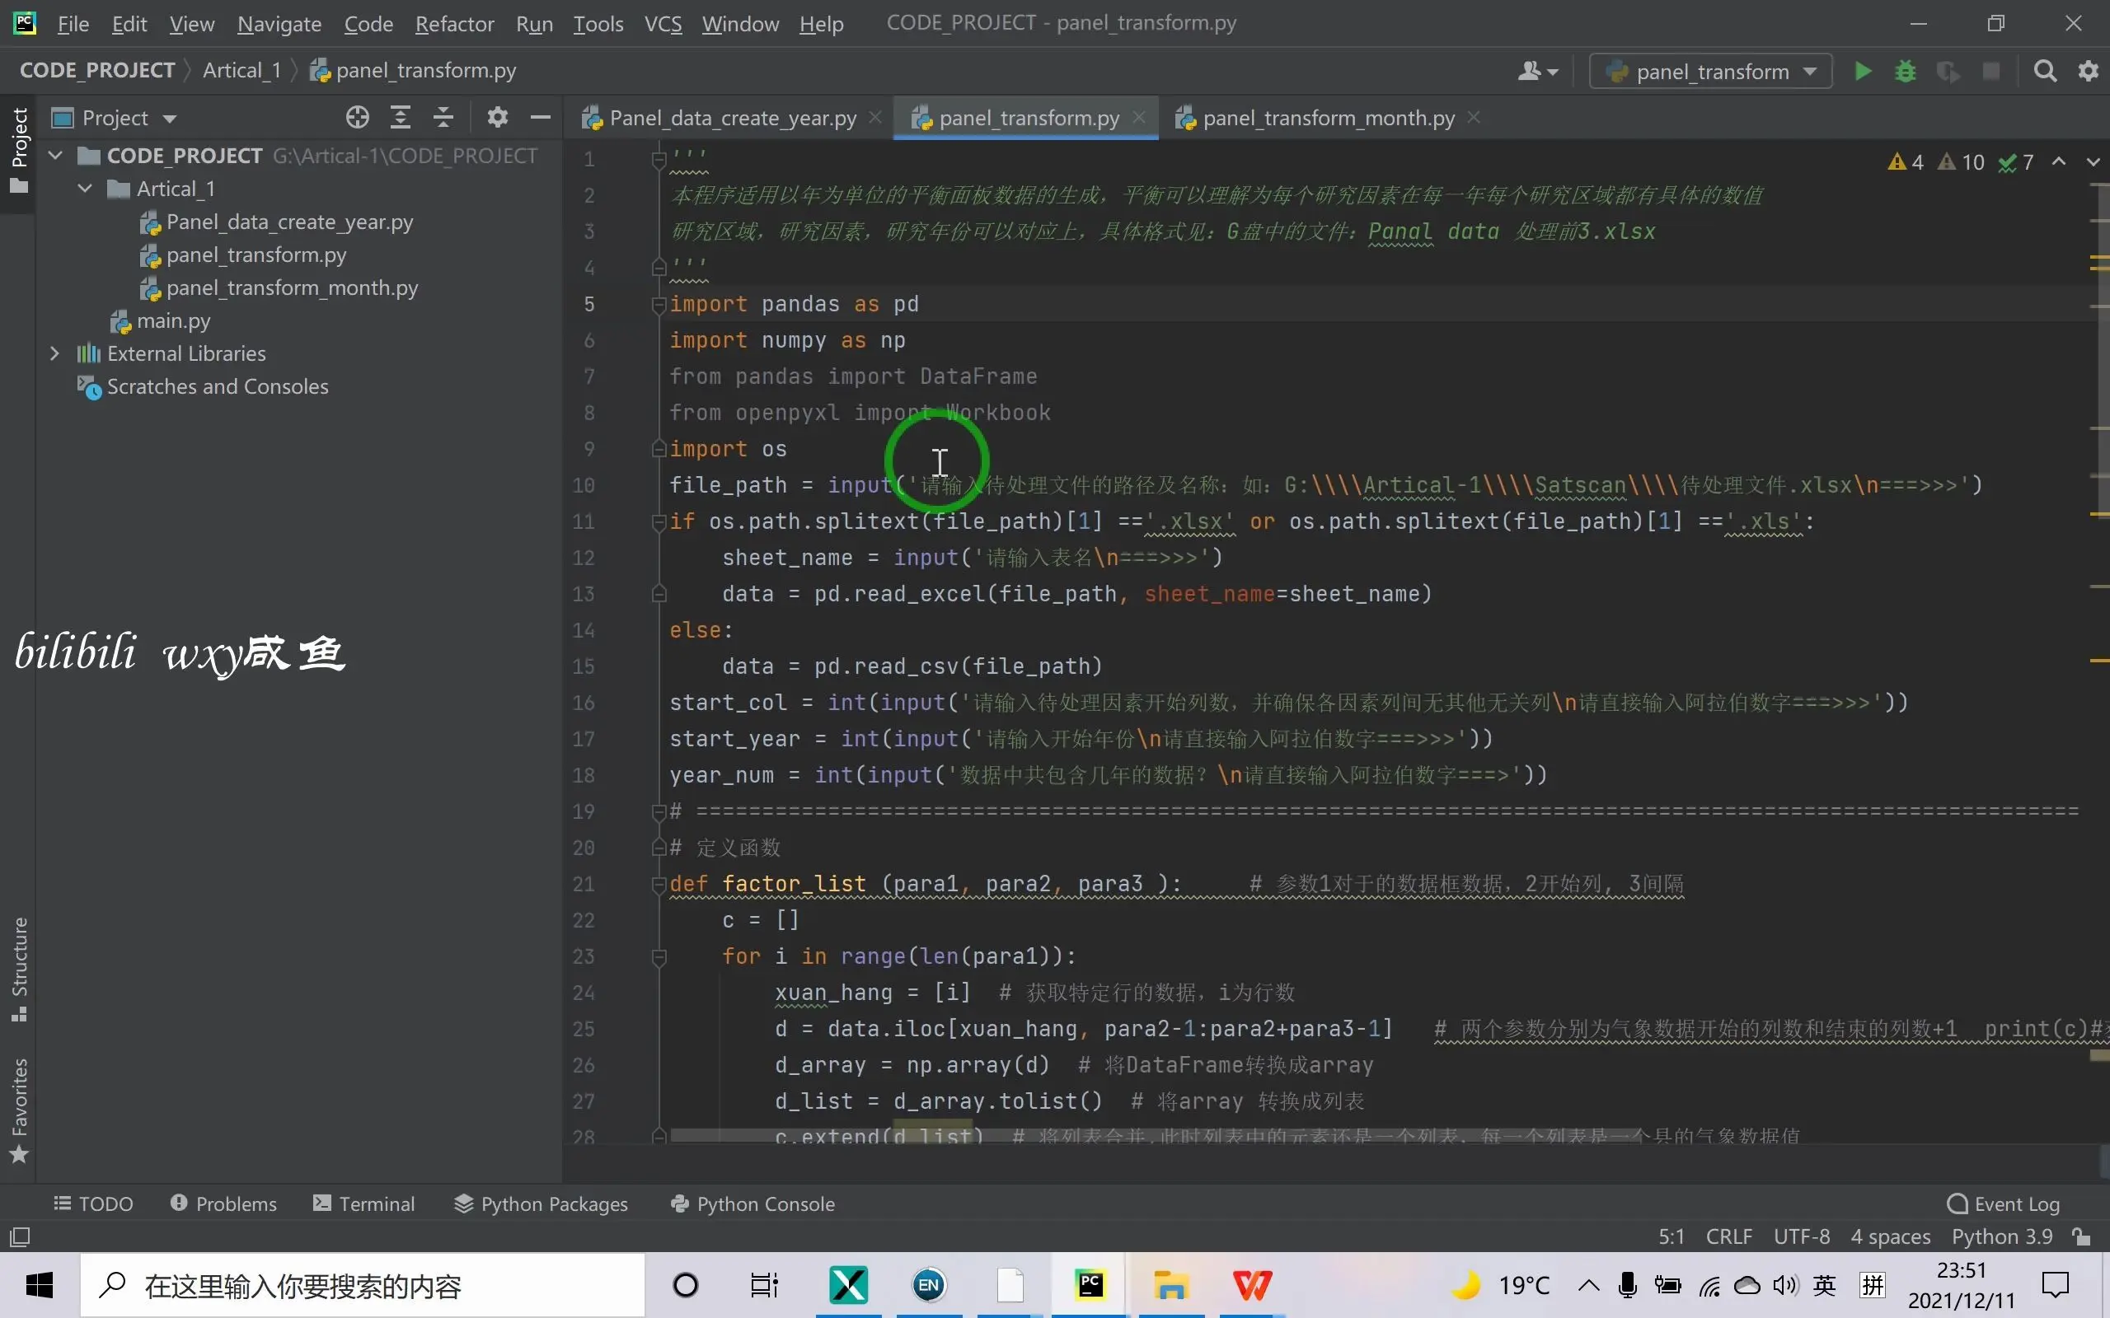Toggle the Project side tool button
This screenshot has width=2110, height=1318.
pyautogui.click(x=18, y=150)
